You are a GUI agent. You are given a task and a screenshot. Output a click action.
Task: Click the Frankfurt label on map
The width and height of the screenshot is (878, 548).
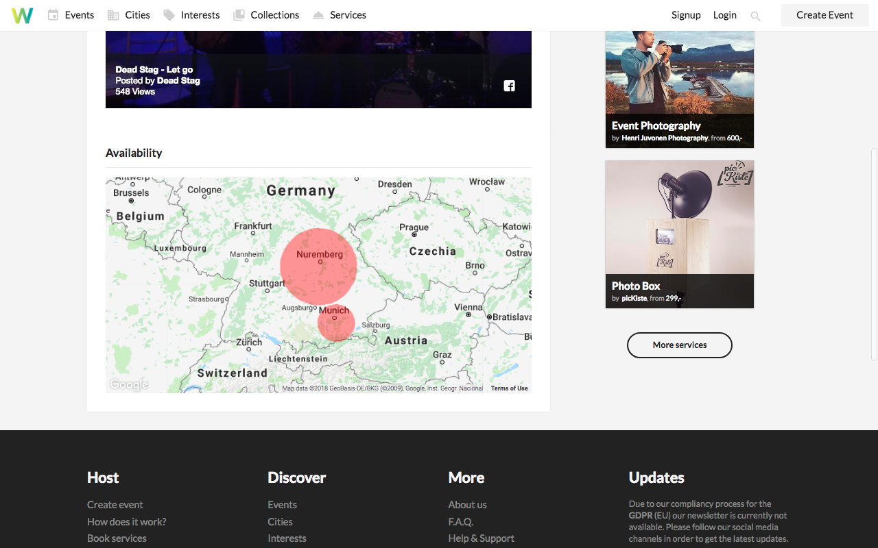(x=253, y=225)
